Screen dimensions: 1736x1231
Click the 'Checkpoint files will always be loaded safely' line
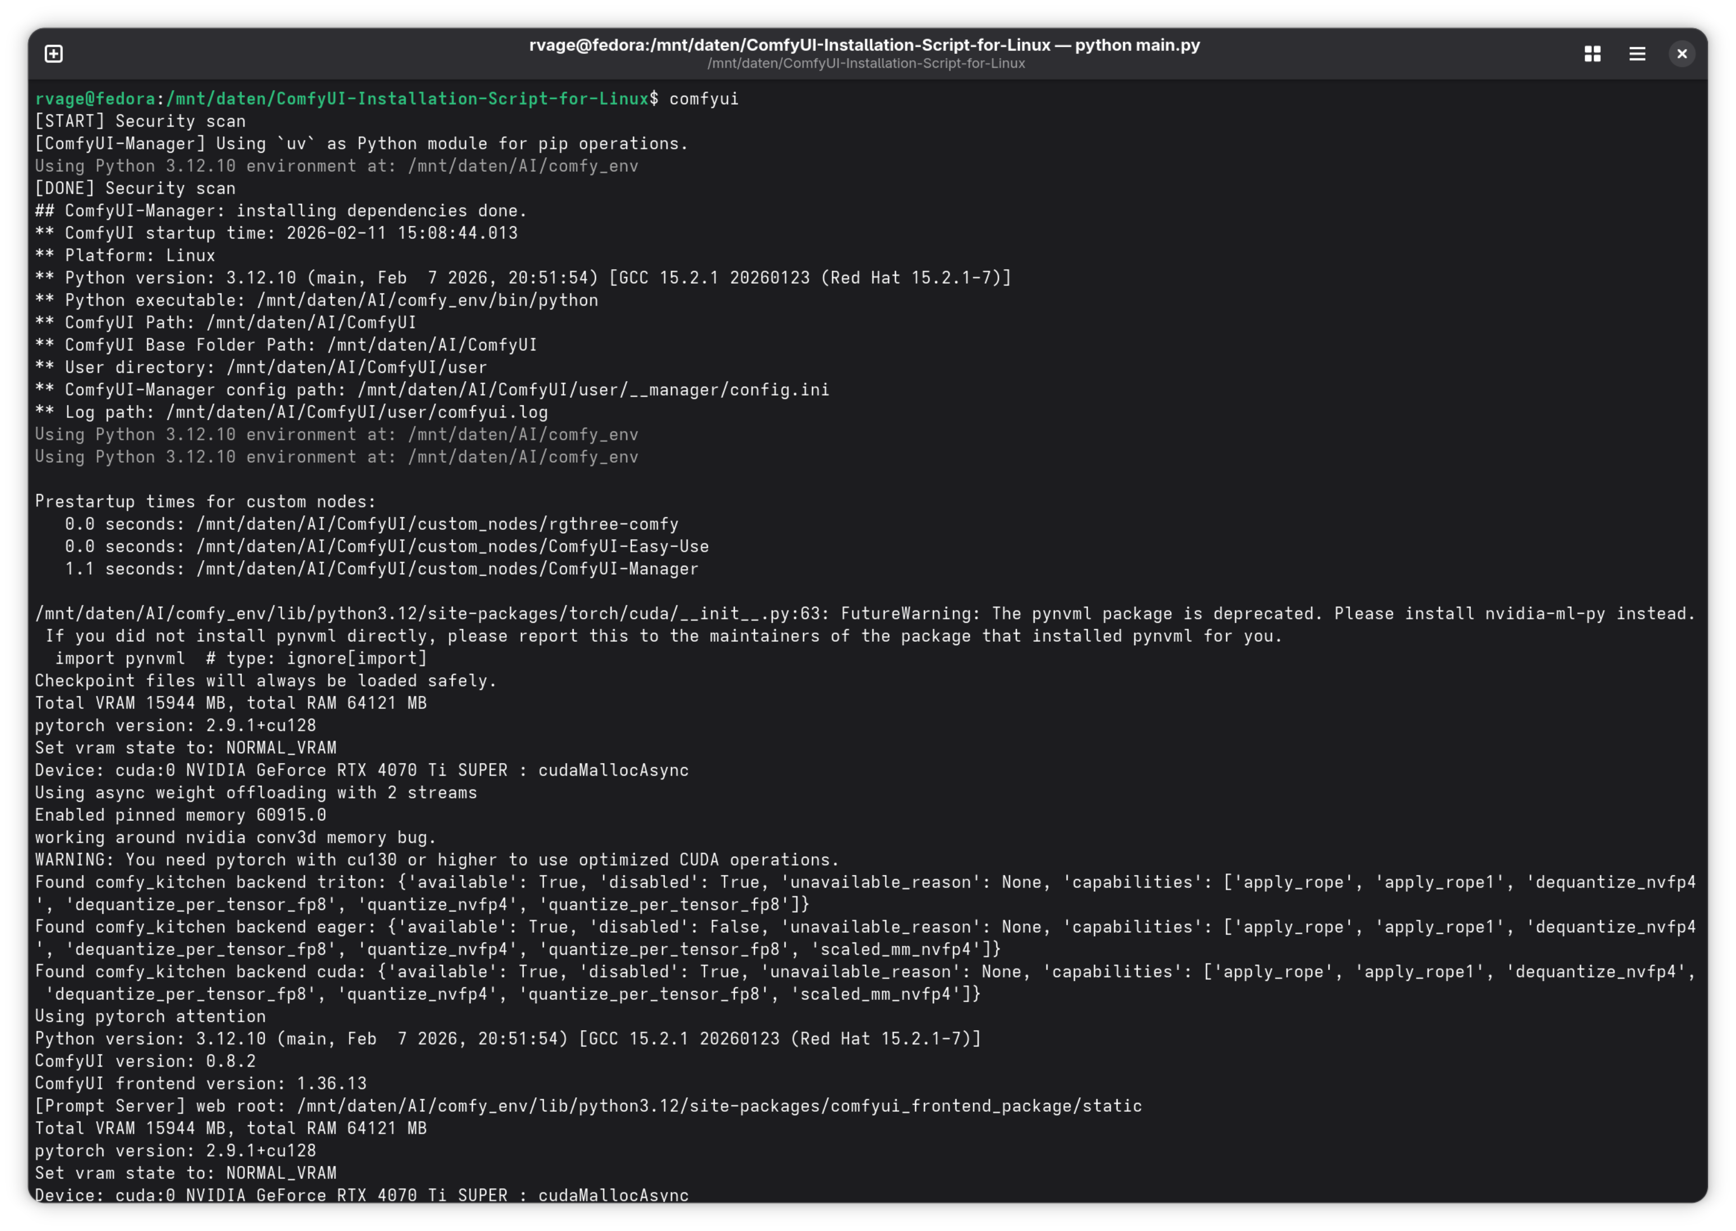coord(265,682)
